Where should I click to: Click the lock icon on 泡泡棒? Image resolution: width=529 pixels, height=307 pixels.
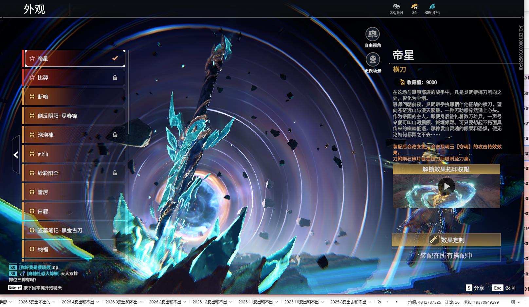pyautogui.click(x=115, y=135)
